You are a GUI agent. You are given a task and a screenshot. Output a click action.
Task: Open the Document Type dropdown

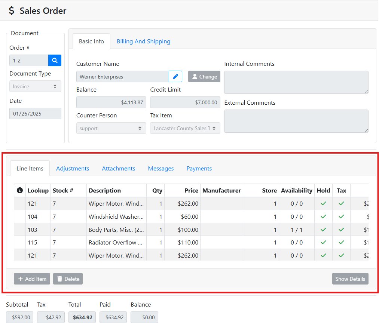click(x=35, y=86)
